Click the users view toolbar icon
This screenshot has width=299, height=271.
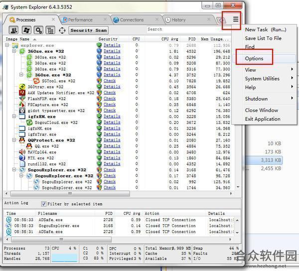[x=14, y=30]
